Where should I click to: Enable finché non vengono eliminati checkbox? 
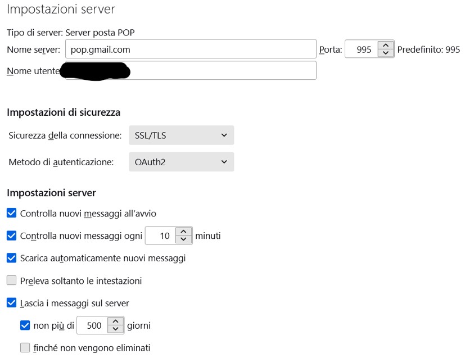(25, 347)
